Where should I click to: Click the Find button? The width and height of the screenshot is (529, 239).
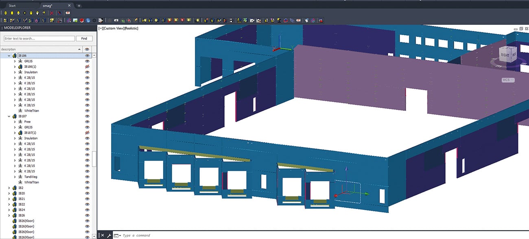coord(84,39)
